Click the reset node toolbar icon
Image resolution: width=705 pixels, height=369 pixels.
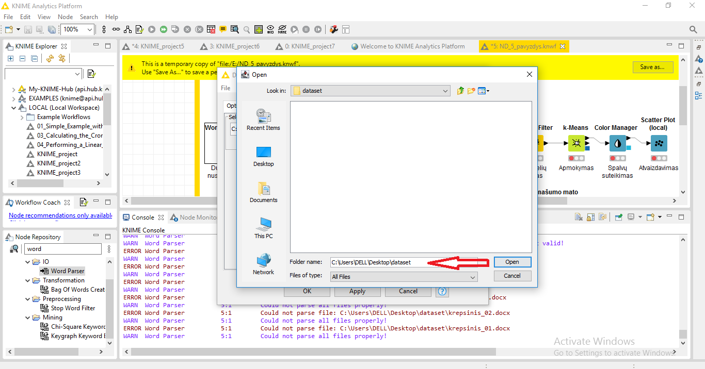click(211, 29)
